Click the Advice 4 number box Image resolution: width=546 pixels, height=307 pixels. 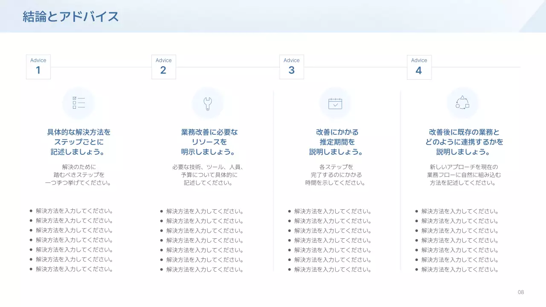419,67
